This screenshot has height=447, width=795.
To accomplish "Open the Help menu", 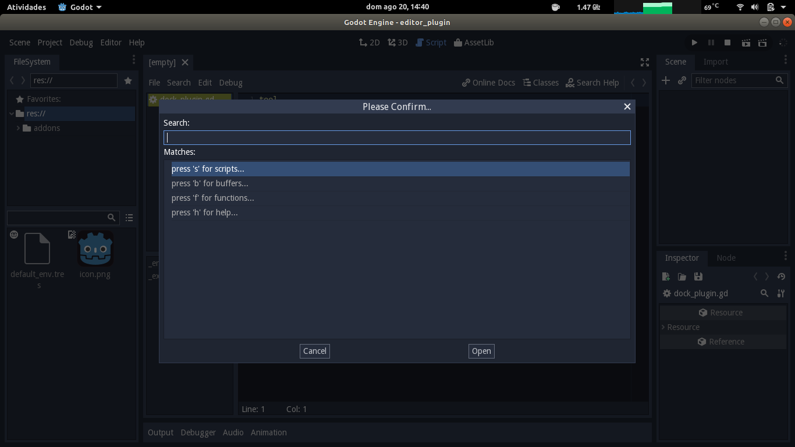I will 137,42.
